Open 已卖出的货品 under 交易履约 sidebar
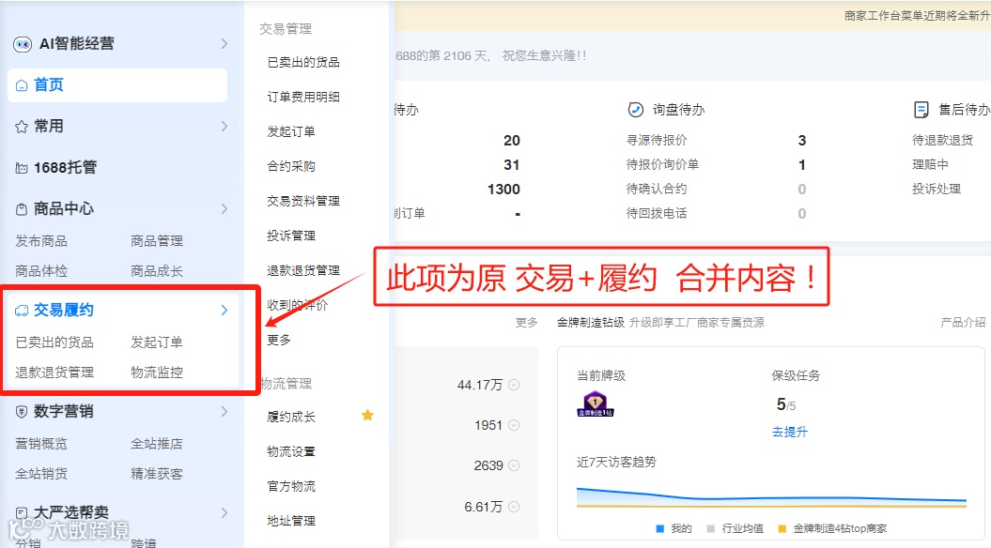Viewport: 991px width, 548px height. [x=54, y=342]
